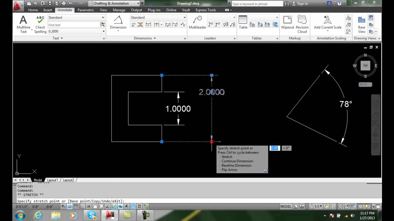Viewport: 394px width, 221px height.
Task: Select the Multileader tool
Action: (x=197, y=22)
